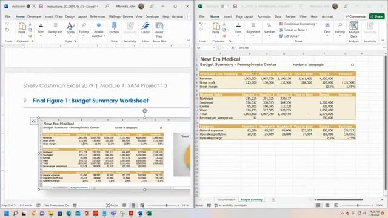
Task: Add a new sheet with plus icon
Action: coord(273,200)
